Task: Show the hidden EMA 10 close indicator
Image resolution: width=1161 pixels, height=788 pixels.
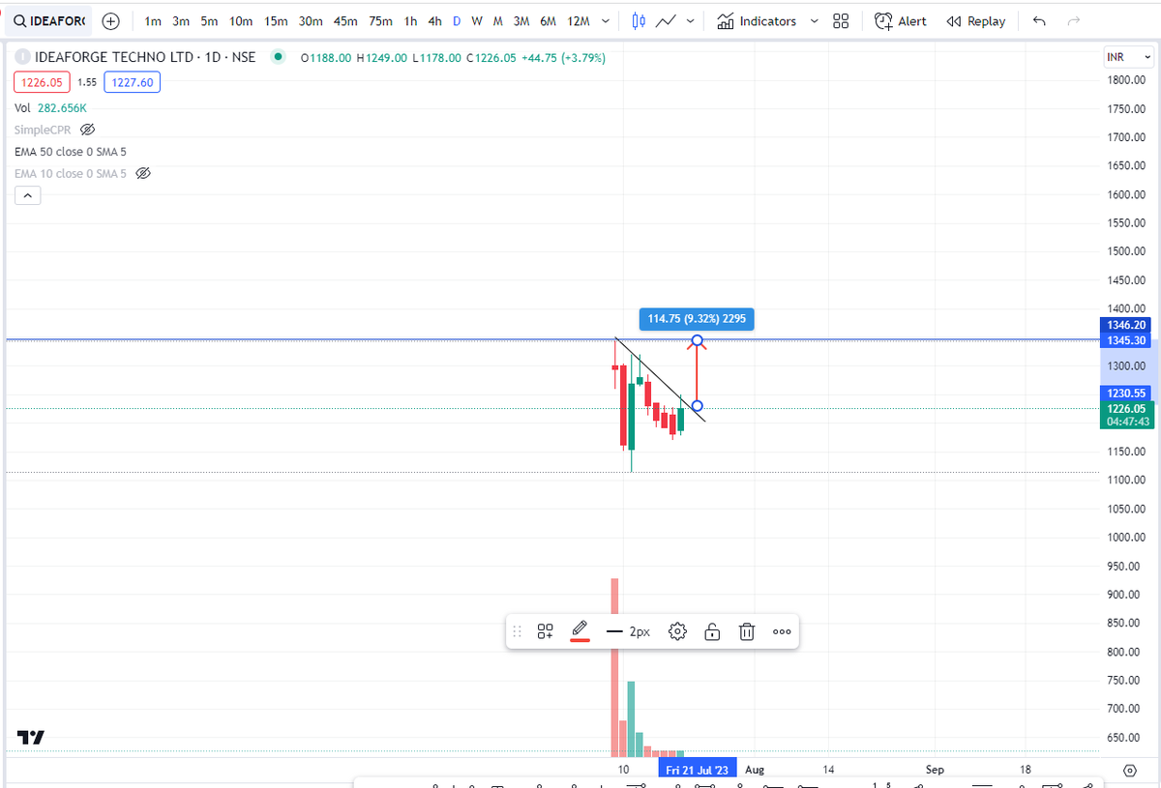Action: point(143,174)
